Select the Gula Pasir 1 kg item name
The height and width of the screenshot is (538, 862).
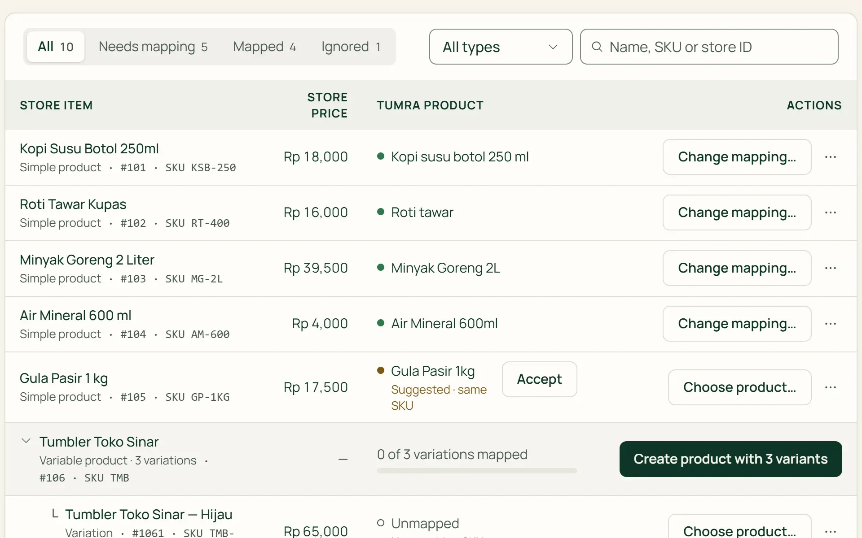coord(64,378)
